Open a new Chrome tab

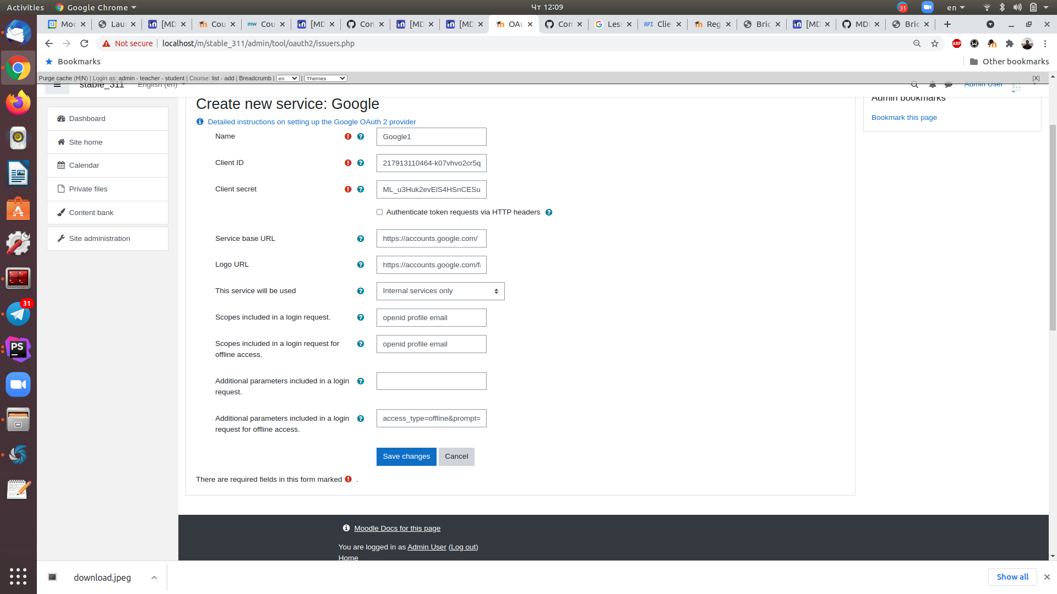947,24
